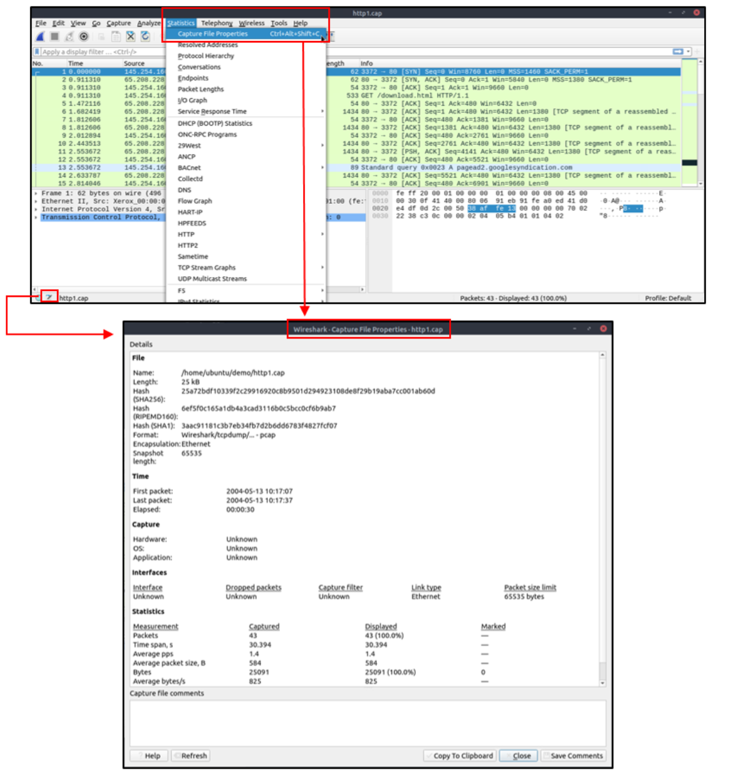
Task: Click the properties Details pane vertical scrollbar
Action: 602,519
